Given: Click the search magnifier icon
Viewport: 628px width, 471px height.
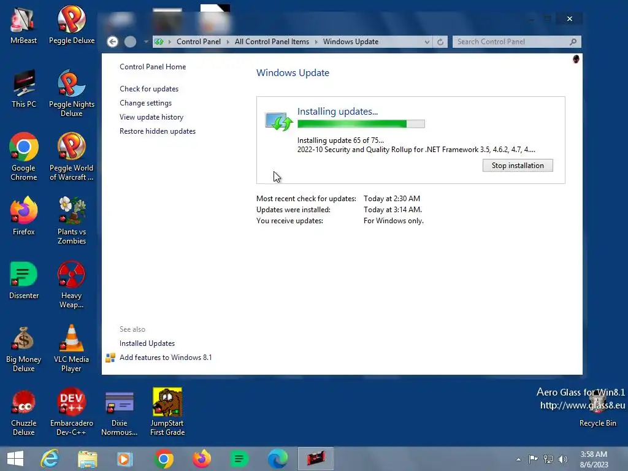Looking at the screenshot, I should pos(573,42).
